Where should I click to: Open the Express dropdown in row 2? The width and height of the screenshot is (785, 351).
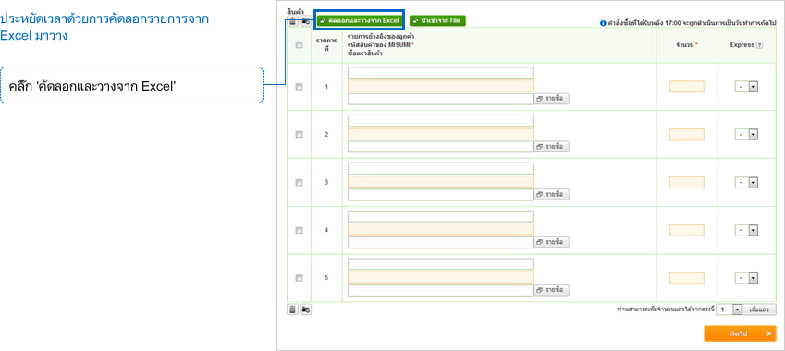click(746, 135)
